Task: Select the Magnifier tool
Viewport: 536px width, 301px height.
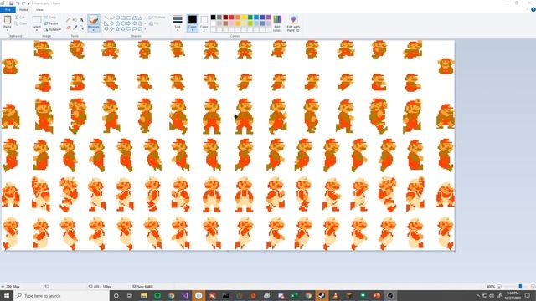Action: 81,28
